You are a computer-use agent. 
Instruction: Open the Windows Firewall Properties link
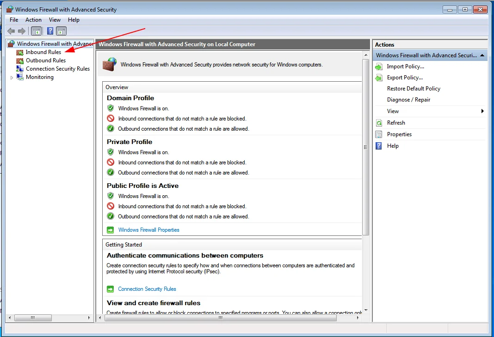point(148,230)
